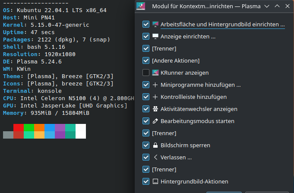
Task: Click the yellow-orange block in the terminal palette's lower row
Action: 39,135
